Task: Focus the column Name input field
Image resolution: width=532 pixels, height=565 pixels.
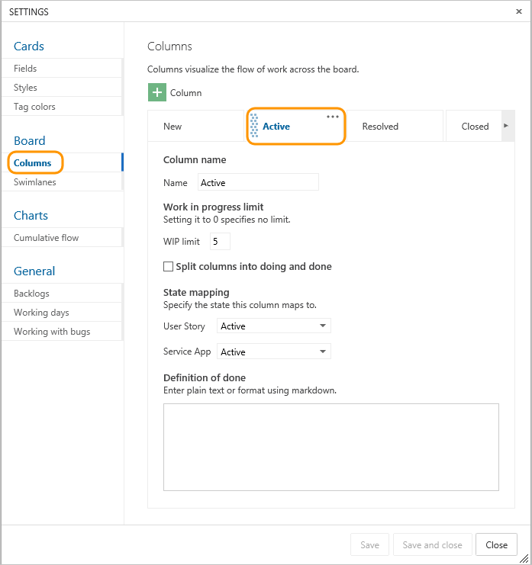Action: (258, 182)
